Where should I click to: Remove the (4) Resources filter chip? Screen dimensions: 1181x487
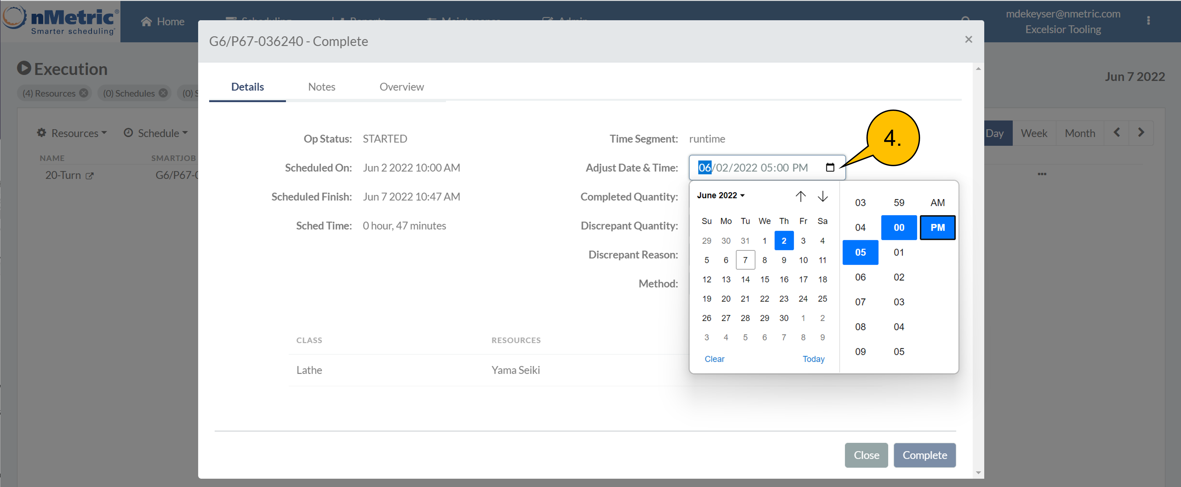(84, 93)
